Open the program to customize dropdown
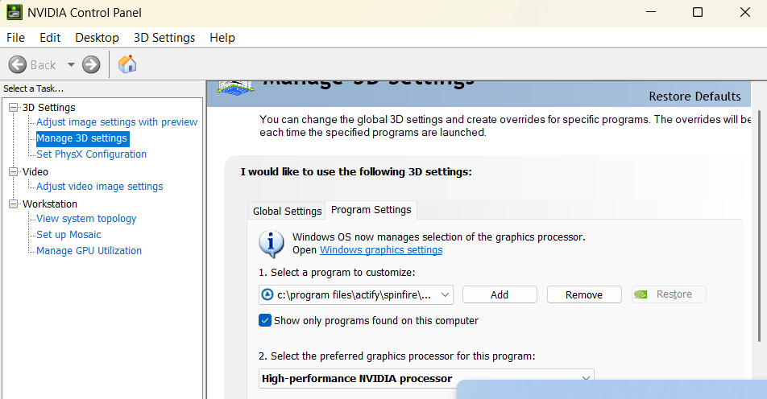The height and width of the screenshot is (399, 767). 446,294
